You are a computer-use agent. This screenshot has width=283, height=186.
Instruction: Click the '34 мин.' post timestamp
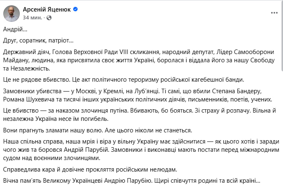click(x=32, y=18)
